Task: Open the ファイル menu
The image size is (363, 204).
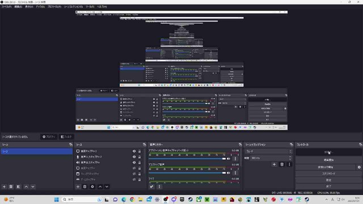Action: coord(6,7)
